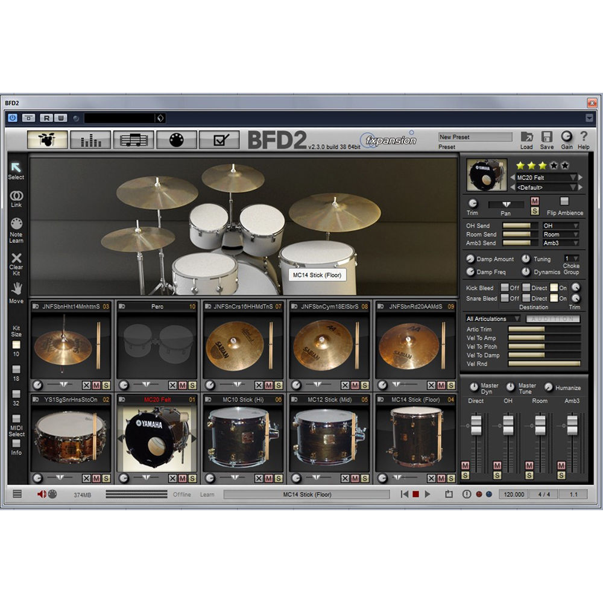Set Kick Bleed destination to Off
The height and width of the screenshot is (603, 603).
tap(505, 287)
